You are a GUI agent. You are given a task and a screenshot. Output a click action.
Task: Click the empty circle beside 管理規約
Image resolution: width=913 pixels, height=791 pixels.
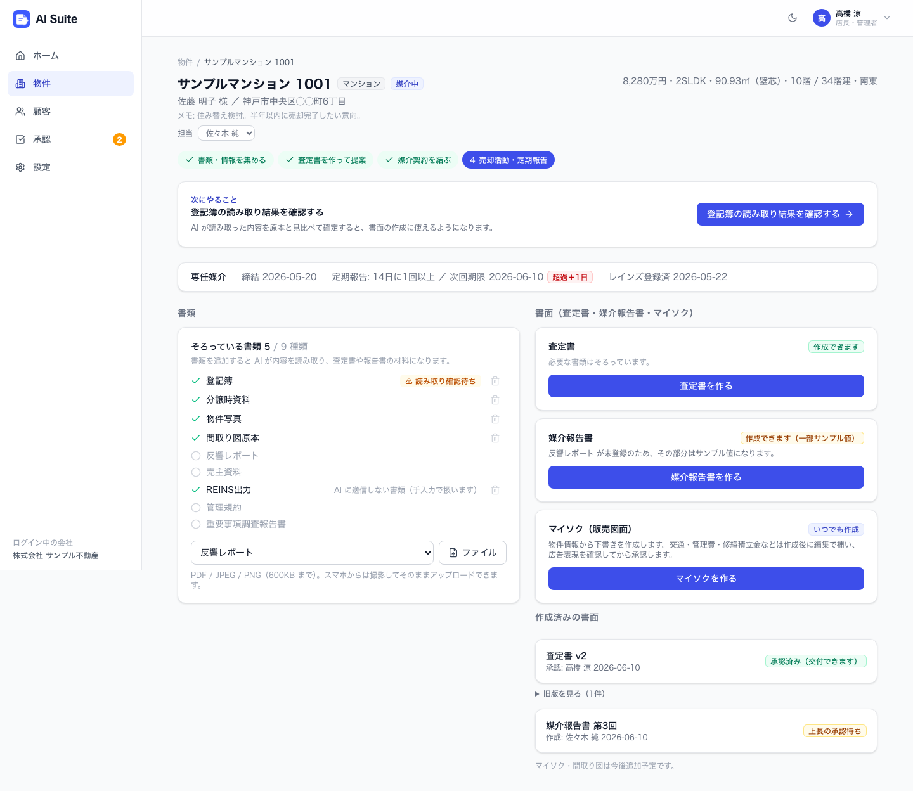tap(196, 508)
